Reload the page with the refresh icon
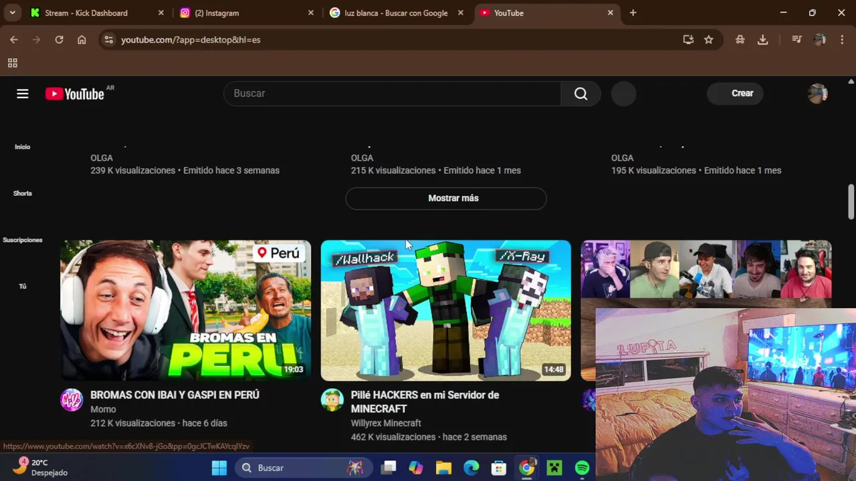 59,40
